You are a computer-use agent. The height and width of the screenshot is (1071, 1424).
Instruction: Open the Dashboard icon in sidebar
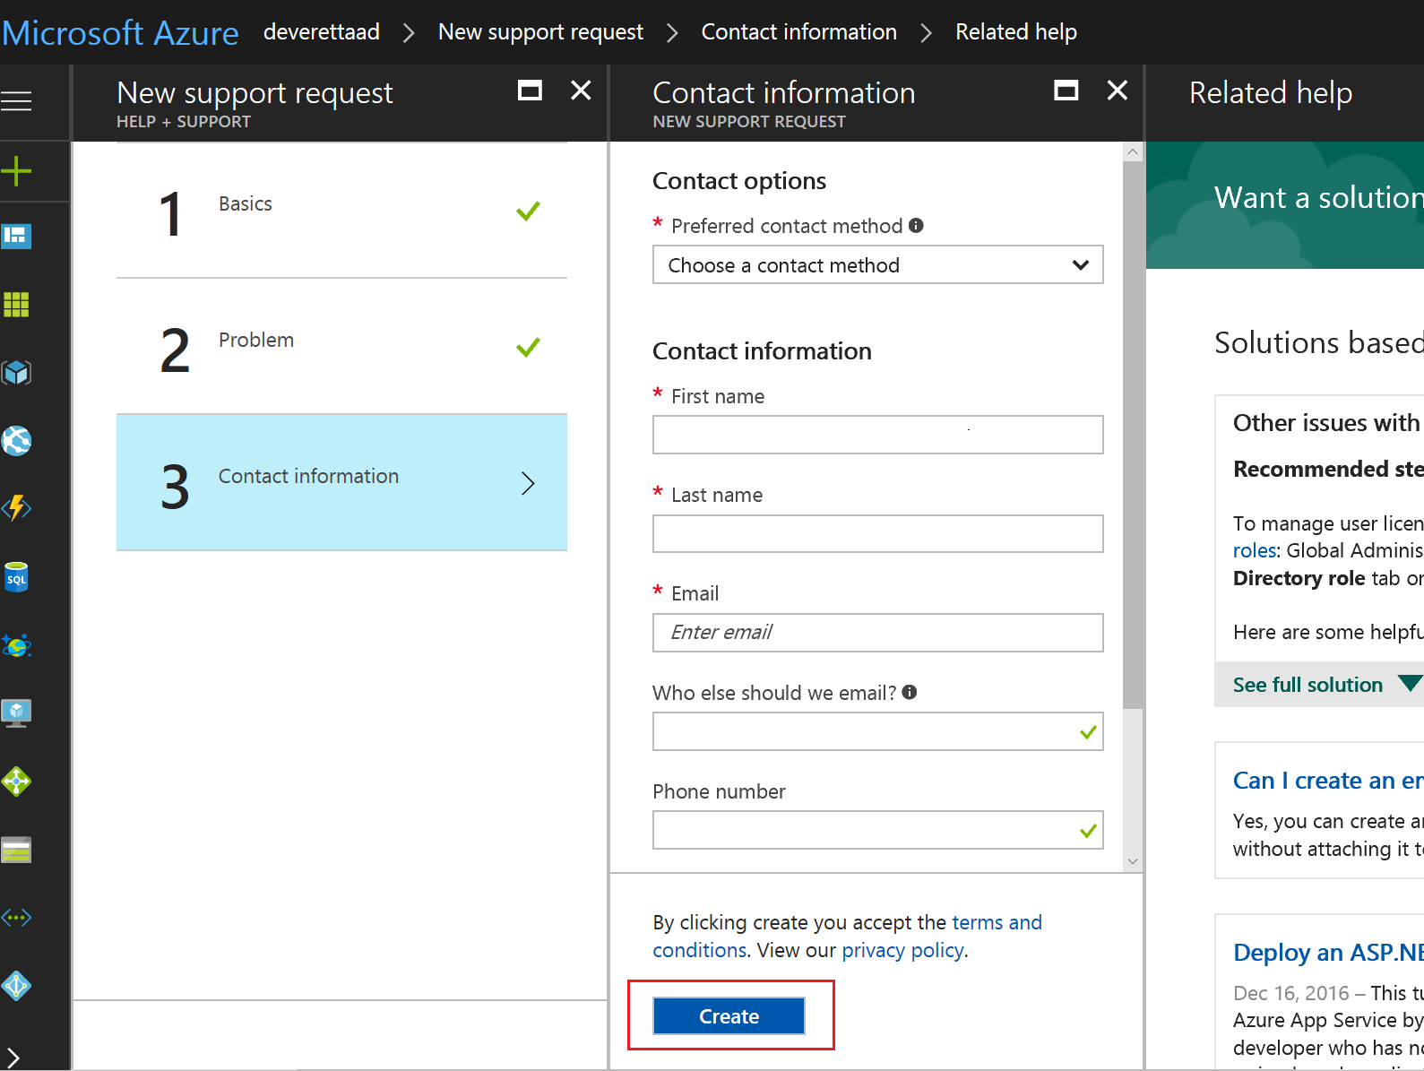[17, 237]
